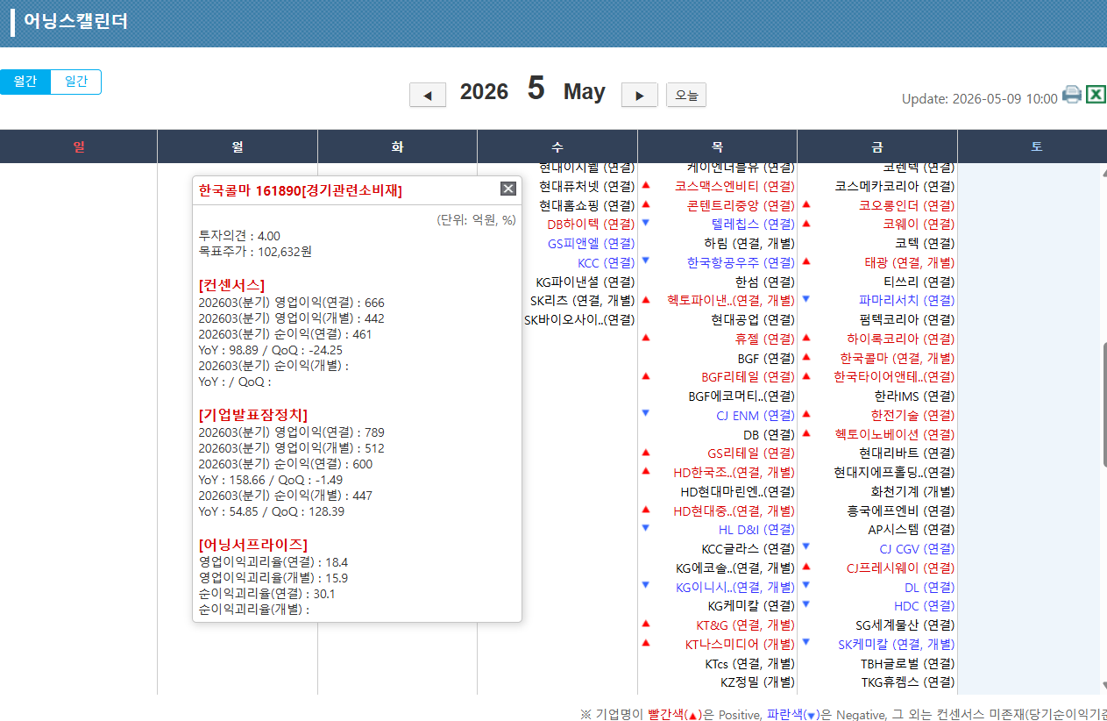Open the CJ CGV (연결) entry

(917, 549)
